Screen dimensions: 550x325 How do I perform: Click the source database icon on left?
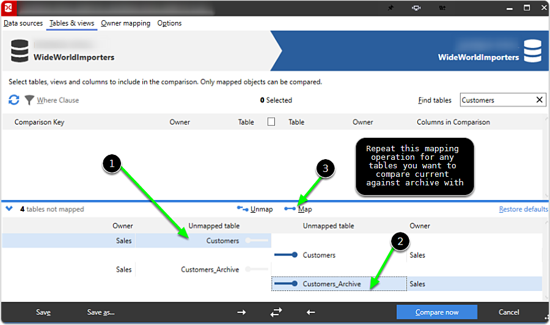pyautogui.click(x=20, y=51)
